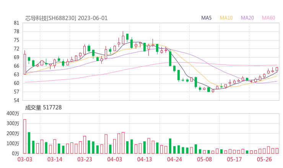
Task: Select the last candlestick at the chart's right end
Action: [x=277, y=69]
